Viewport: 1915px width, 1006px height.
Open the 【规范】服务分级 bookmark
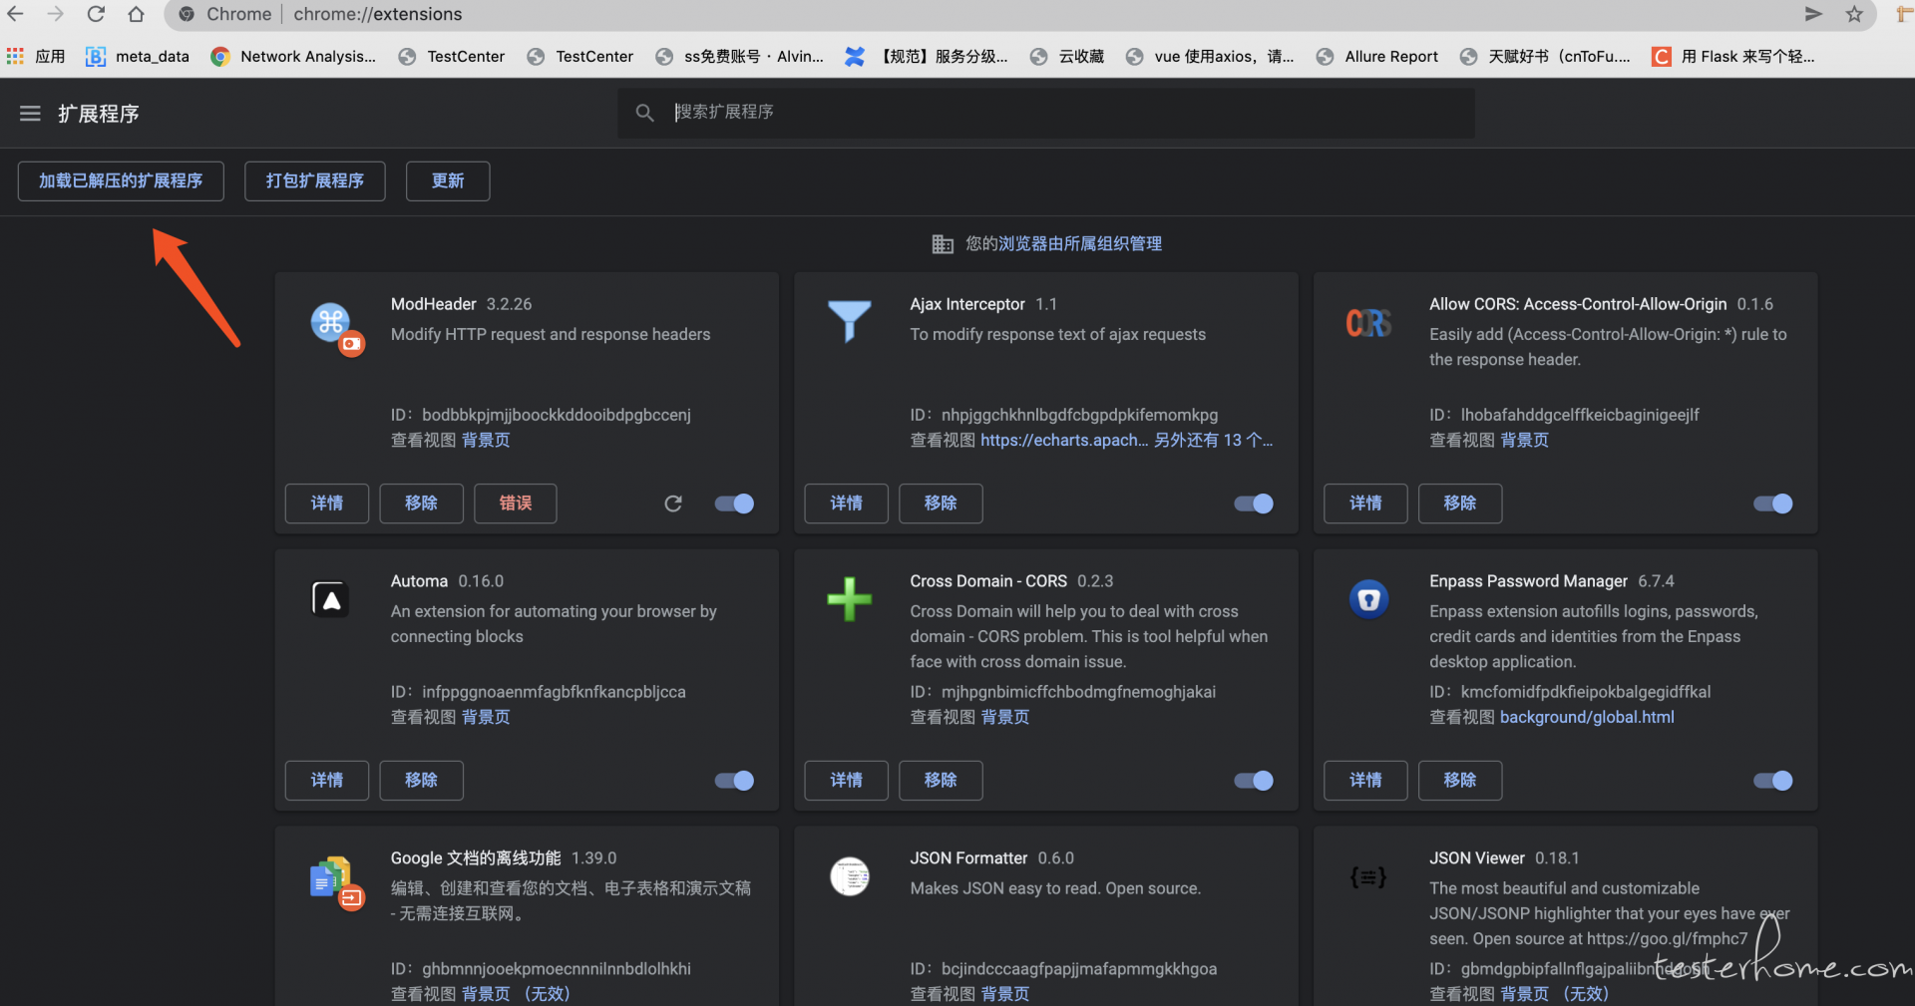[x=927, y=57]
